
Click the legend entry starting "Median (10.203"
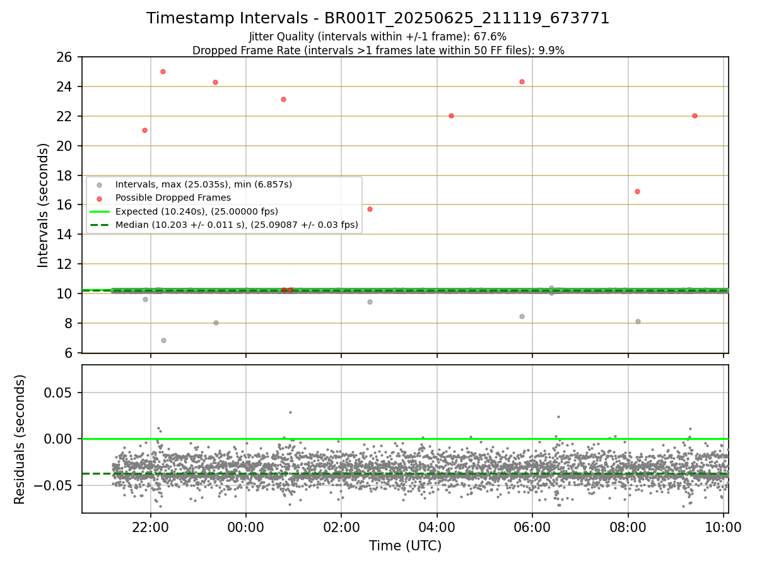(237, 225)
